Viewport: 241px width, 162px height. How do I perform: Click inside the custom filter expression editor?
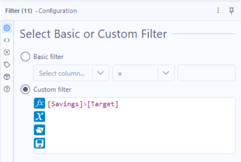coord(140,125)
